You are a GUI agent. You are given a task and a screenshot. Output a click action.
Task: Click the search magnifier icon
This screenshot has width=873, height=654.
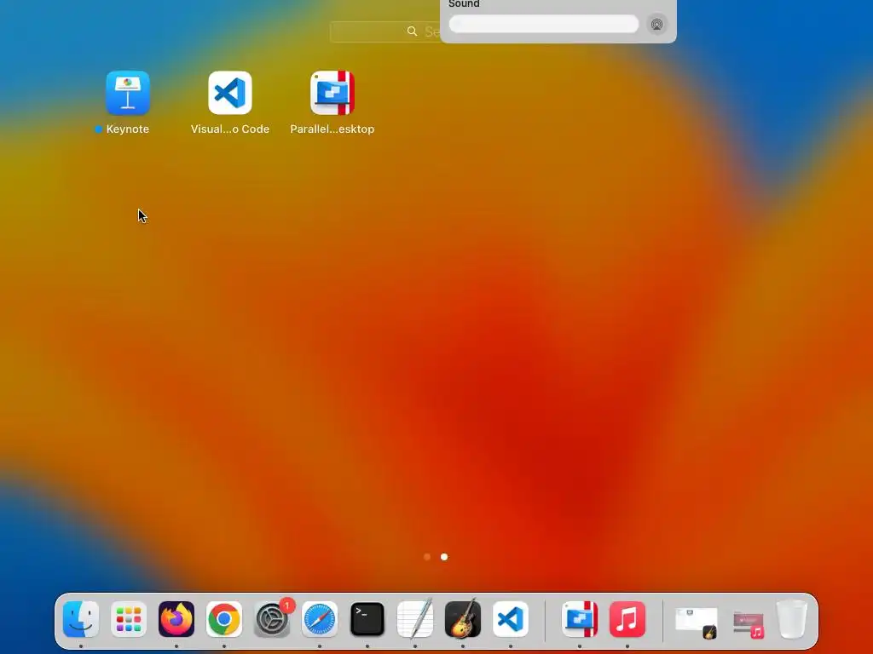click(412, 32)
